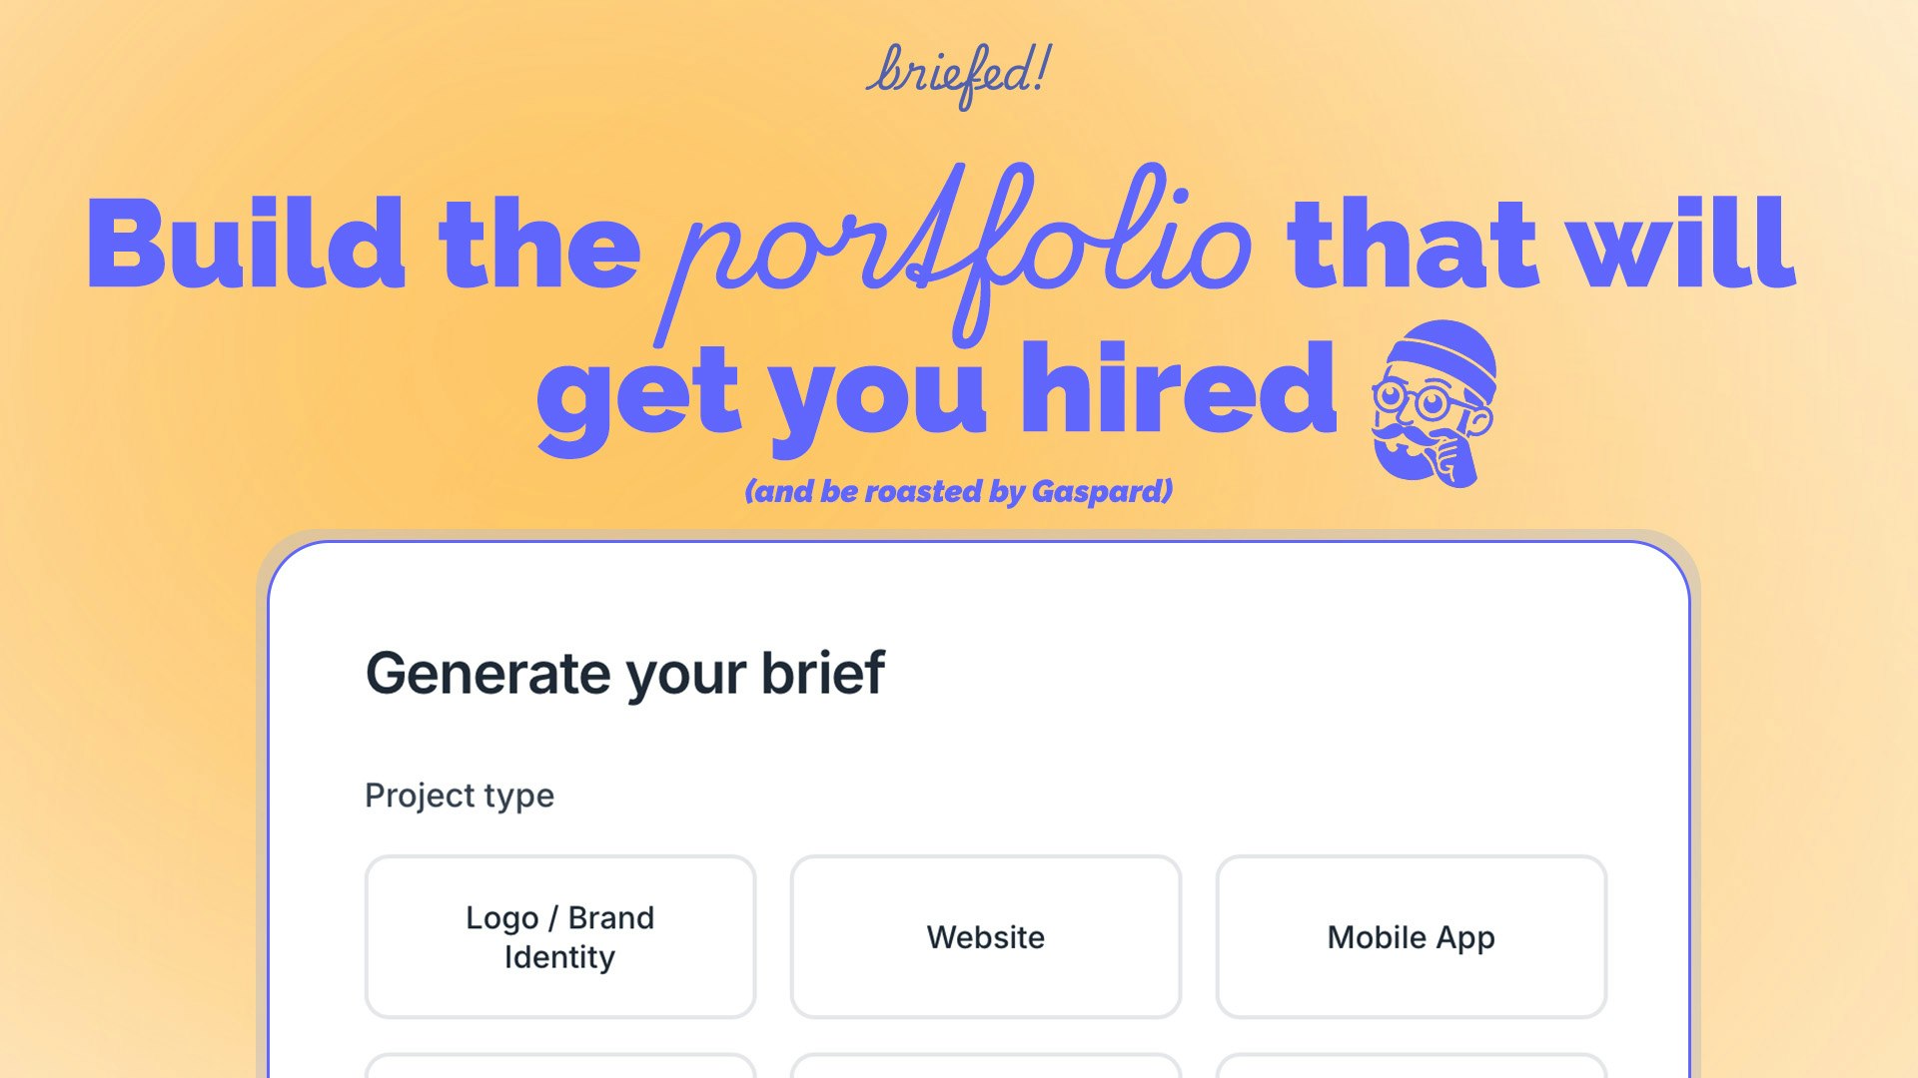Image resolution: width=1918 pixels, height=1078 pixels.
Task: Click the rightmost card in the second row
Action: 1411,1068
